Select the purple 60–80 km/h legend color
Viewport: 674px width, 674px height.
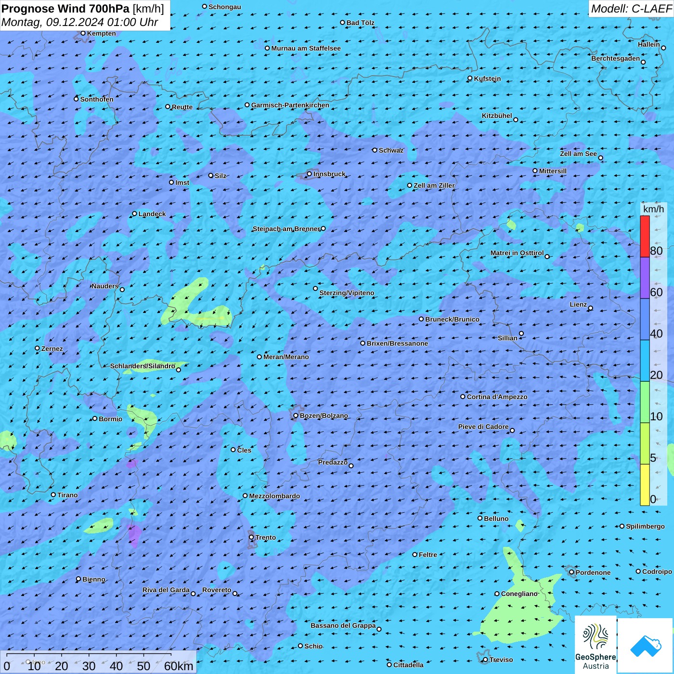pos(645,278)
